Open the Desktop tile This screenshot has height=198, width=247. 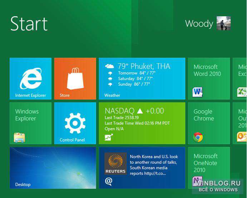pyautogui.click(x=53, y=168)
